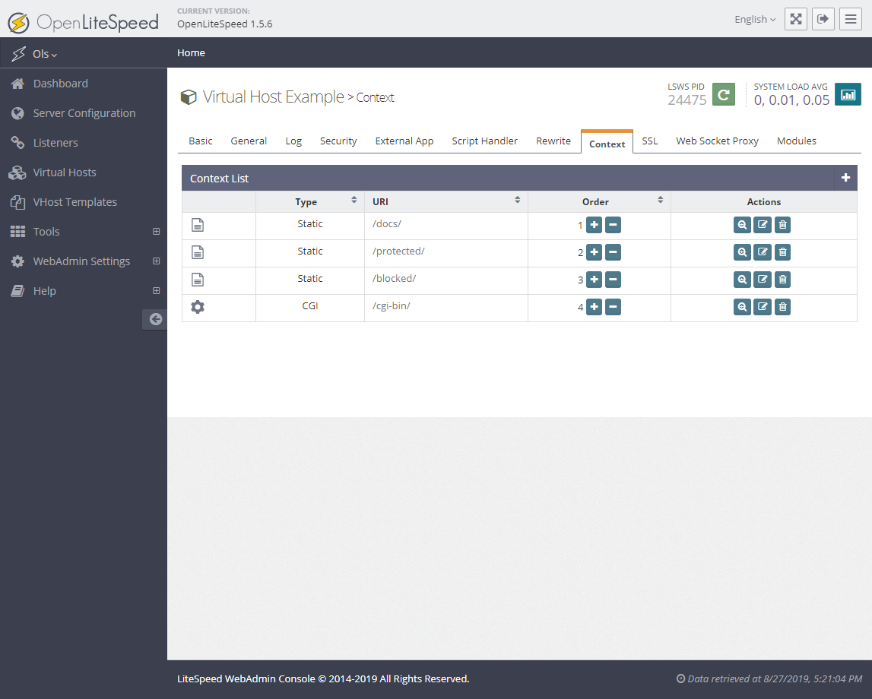
Task: Click the CGI type cell
Action: click(309, 306)
